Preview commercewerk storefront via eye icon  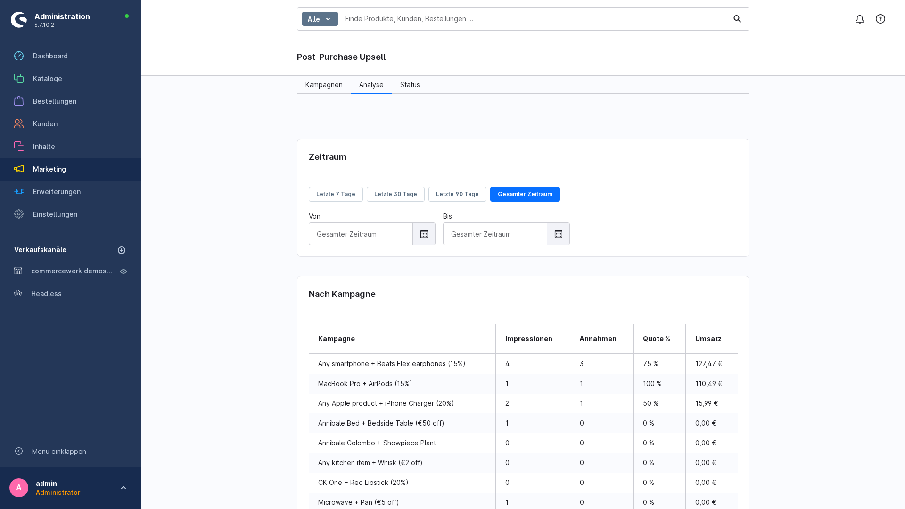point(123,271)
